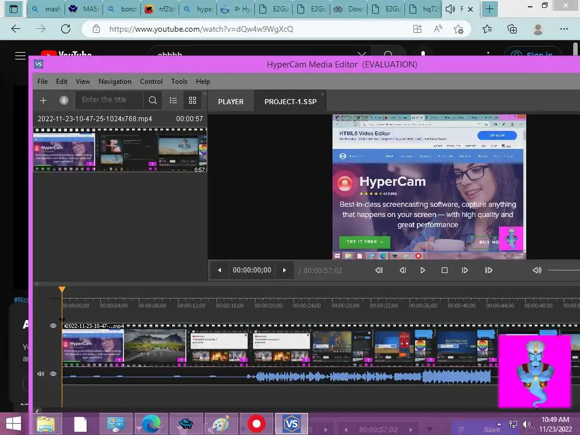The image size is (580, 435).
Task: Step back one frame in the player
Action: point(403,270)
